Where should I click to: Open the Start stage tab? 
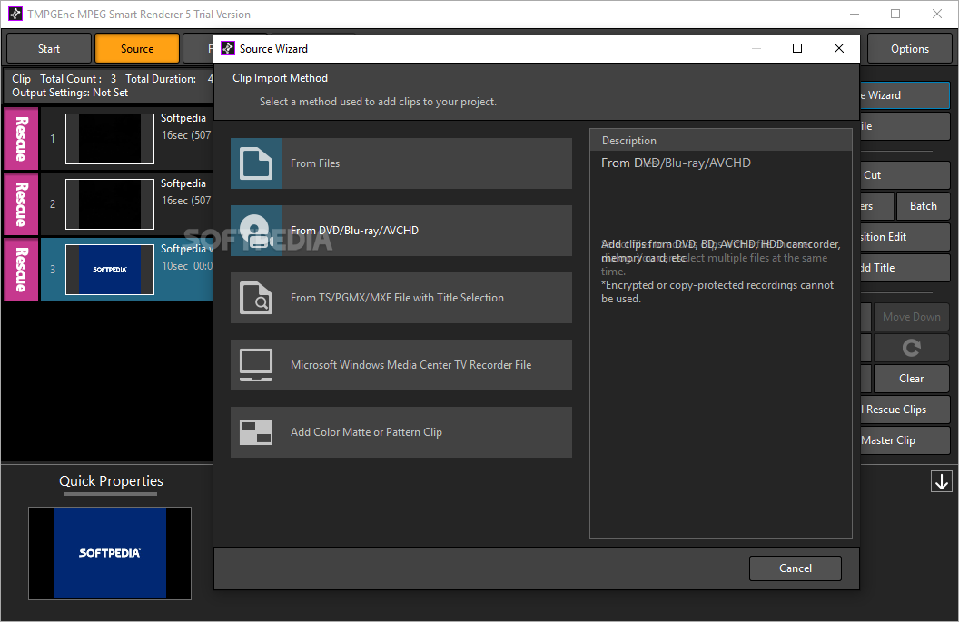pos(49,48)
